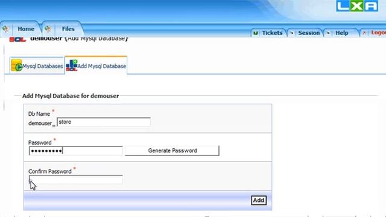Click the 'demouser_' prefix text
386x217 pixels.
pyautogui.click(x=42, y=123)
